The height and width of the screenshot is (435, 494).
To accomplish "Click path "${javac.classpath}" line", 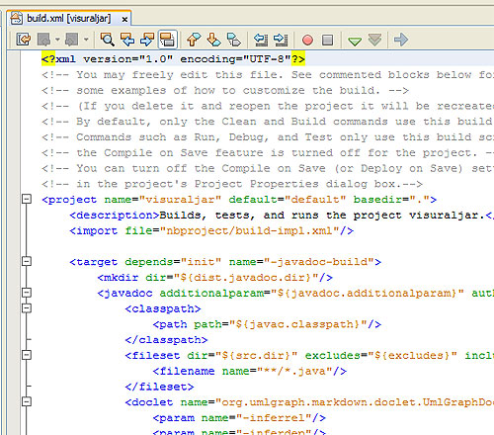I will (267, 324).
